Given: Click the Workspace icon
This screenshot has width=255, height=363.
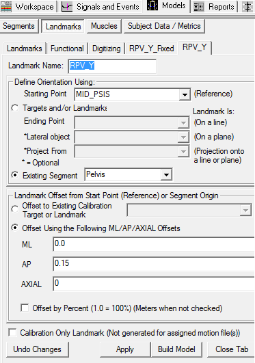Looking at the screenshot, I should click(x=6, y=7).
